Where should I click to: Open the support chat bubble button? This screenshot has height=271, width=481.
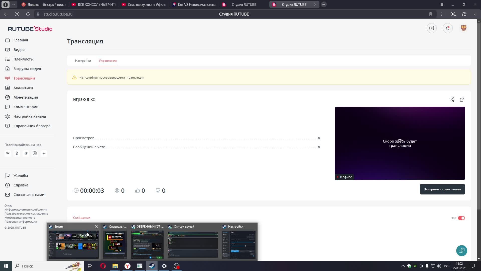click(461, 250)
